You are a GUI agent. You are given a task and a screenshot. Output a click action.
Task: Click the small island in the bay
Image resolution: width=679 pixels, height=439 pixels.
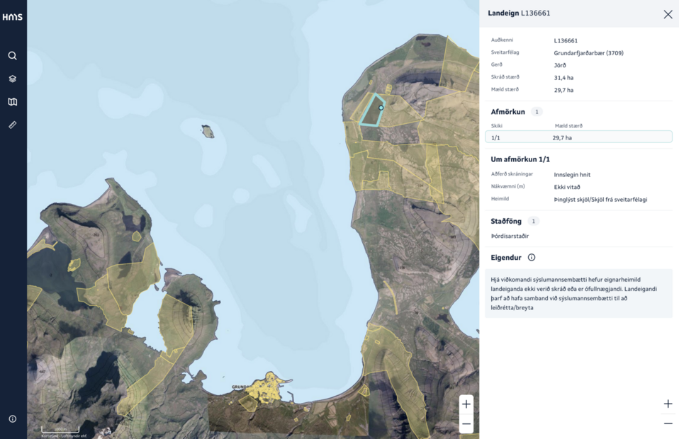point(208,131)
